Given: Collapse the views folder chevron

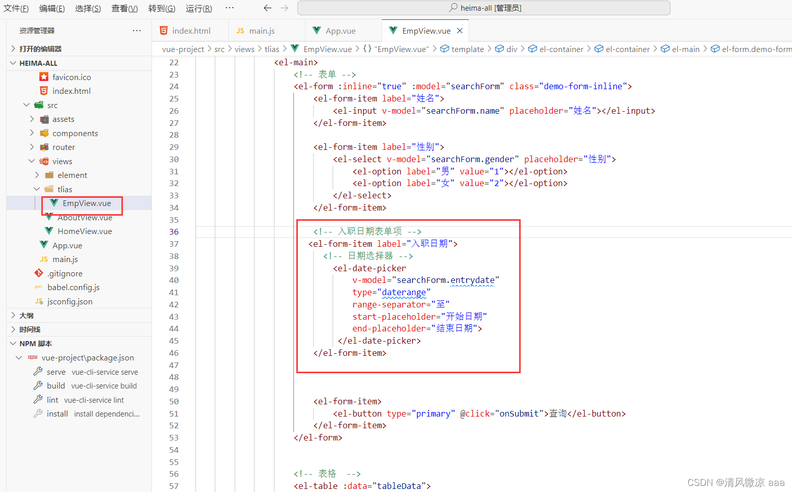Looking at the screenshot, I should point(32,161).
